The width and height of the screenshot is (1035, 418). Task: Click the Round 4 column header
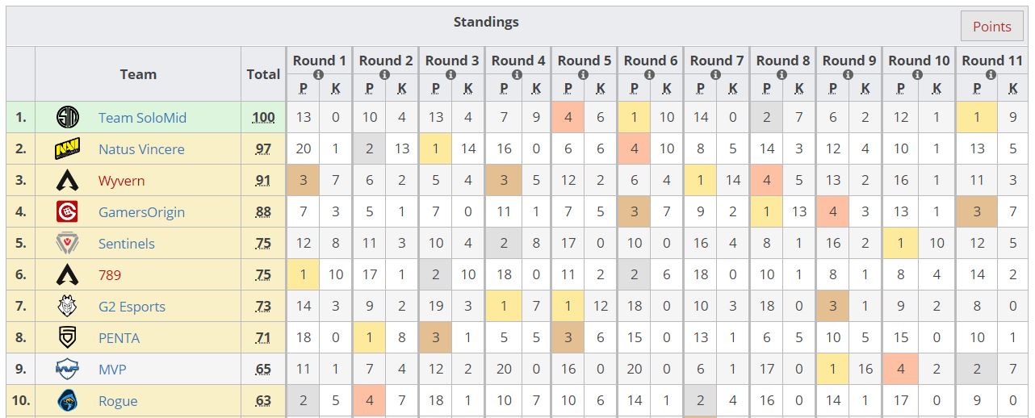[518, 61]
